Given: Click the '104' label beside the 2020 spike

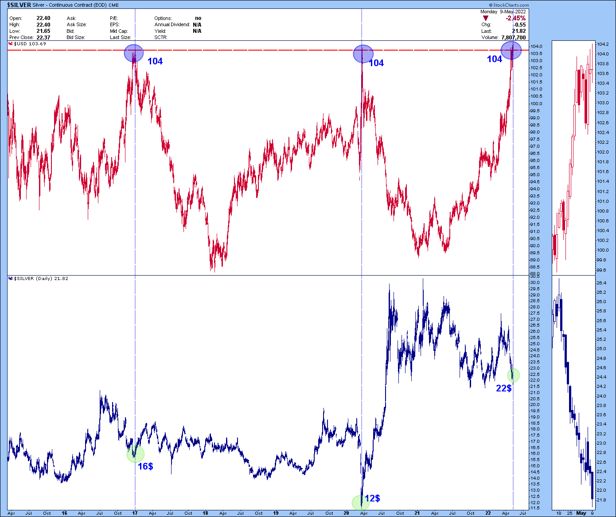Looking at the screenshot, I should point(376,63).
